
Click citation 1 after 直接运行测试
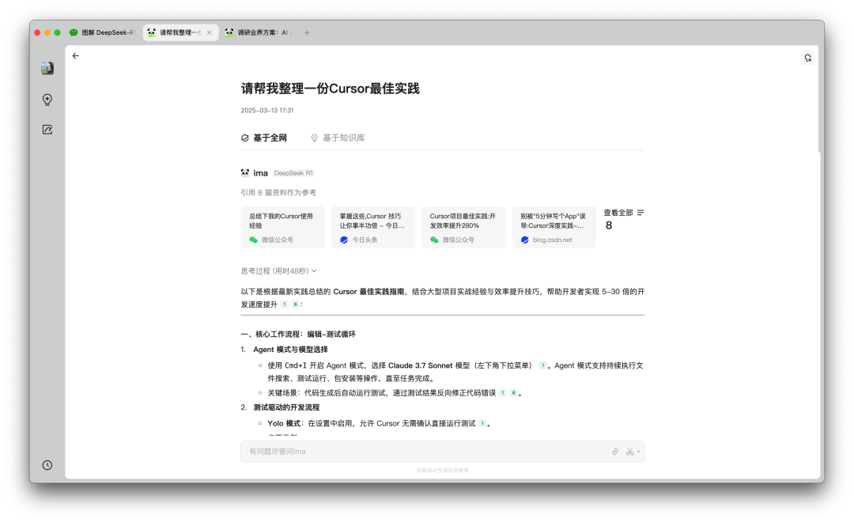pos(482,423)
